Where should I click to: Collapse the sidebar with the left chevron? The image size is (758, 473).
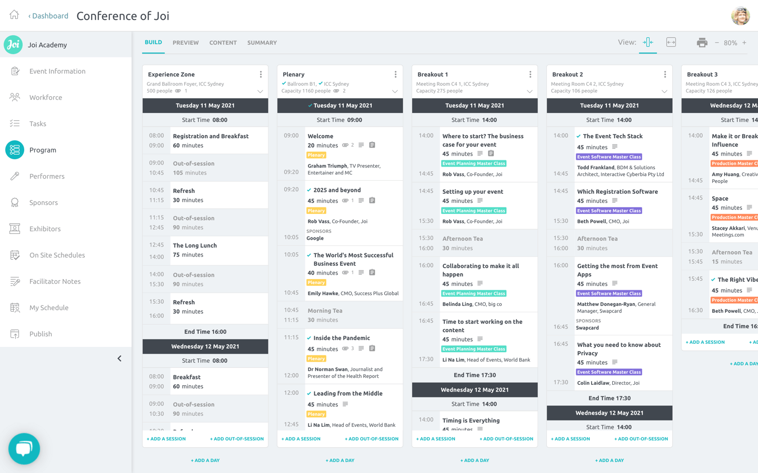pyautogui.click(x=119, y=358)
